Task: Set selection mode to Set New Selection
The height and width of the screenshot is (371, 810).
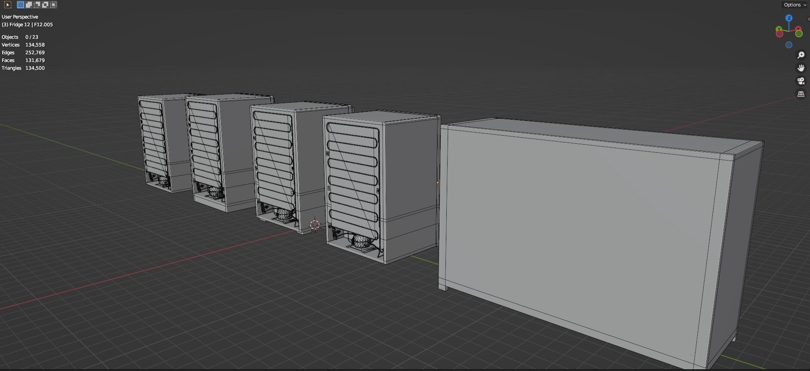Action: click(x=21, y=5)
